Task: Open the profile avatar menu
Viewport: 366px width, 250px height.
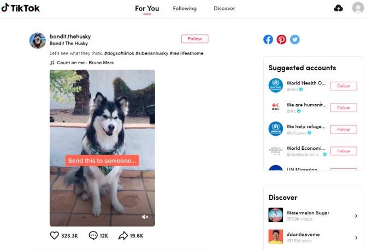Action: [x=358, y=8]
